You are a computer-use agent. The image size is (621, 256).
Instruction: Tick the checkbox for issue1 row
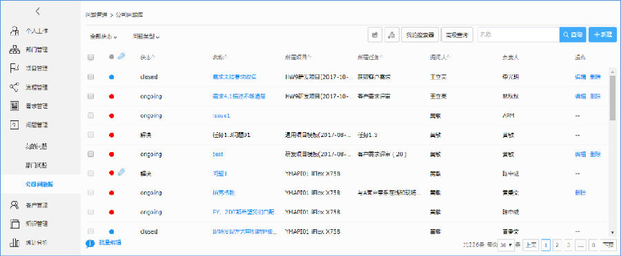90,116
